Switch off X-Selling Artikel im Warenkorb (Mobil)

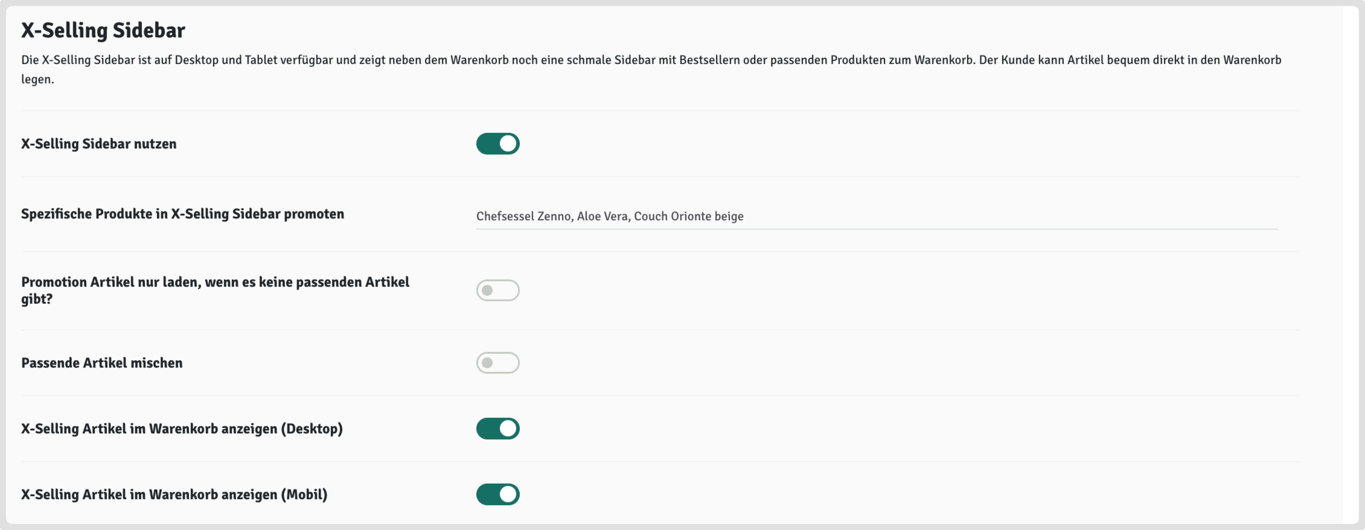tap(497, 494)
